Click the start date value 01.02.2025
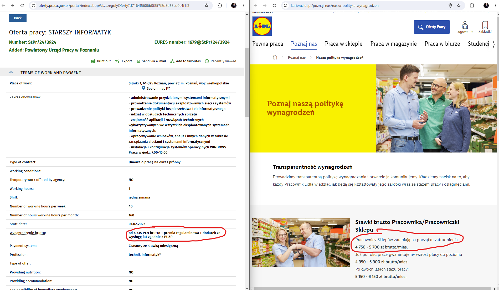 137,224
